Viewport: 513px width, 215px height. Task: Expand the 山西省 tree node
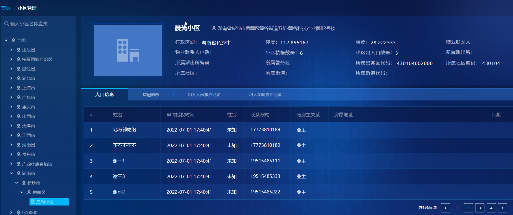point(11,117)
